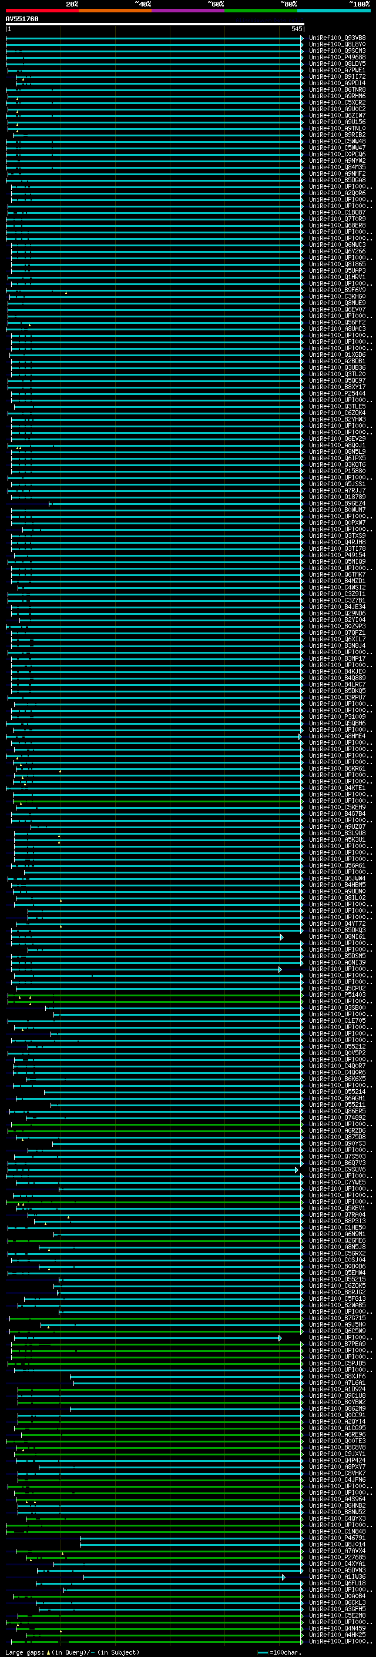
Task: Click hit label UniRef100_Q7S503
Action: click(x=337, y=1157)
